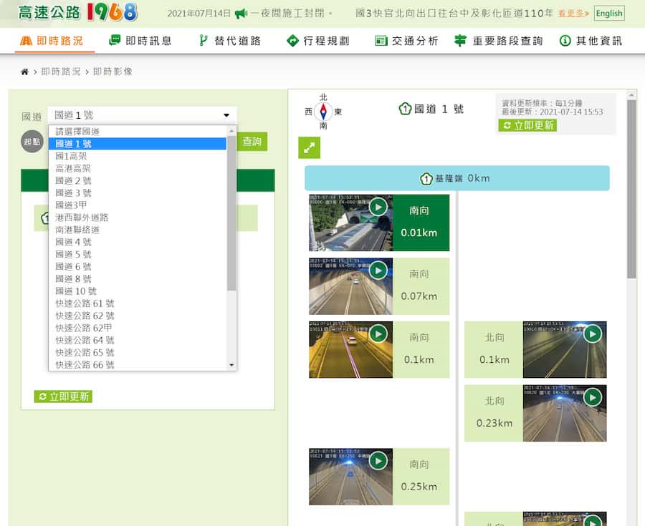This screenshot has height=526, width=645.
Task: Play the 南向 0.25km camera video
Action: coord(378,461)
